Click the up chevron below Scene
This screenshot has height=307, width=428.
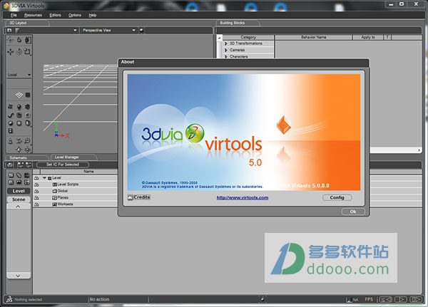19,207
